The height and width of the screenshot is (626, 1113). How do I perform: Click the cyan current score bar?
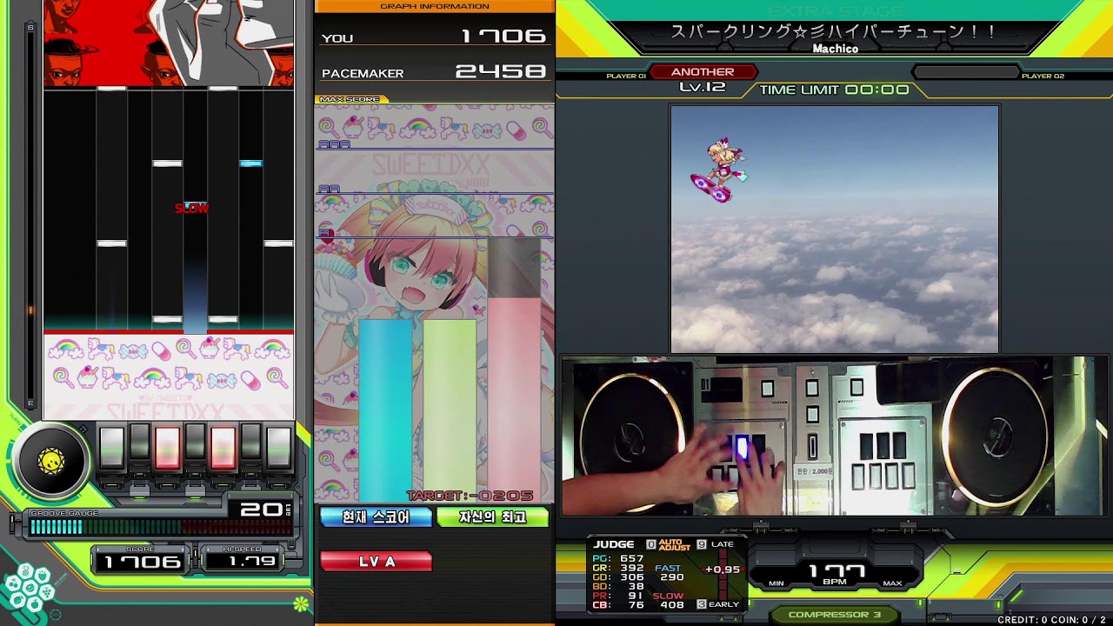click(x=385, y=410)
